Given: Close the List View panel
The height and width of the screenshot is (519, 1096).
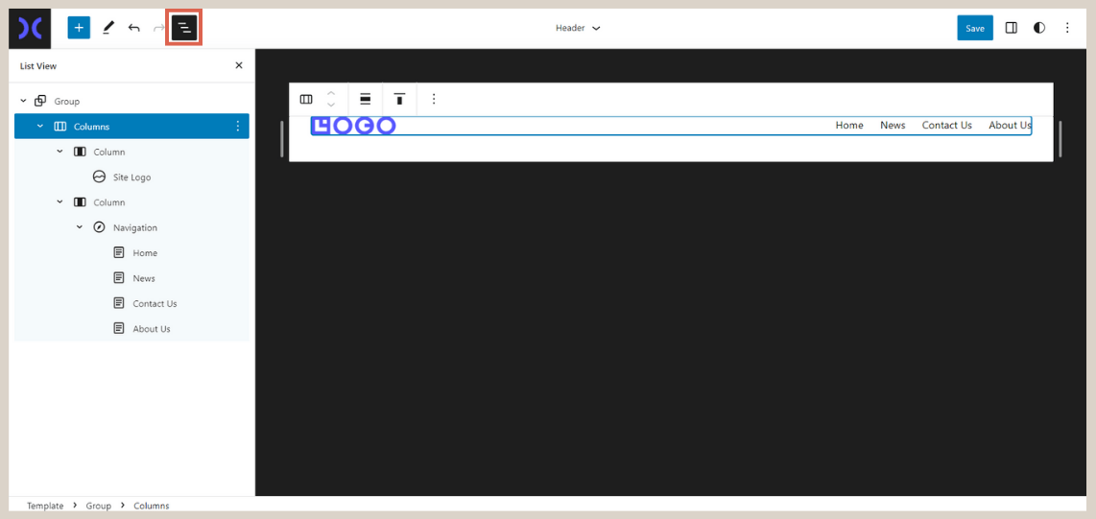Looking at the screenshot, I should [x=239, y=66].
